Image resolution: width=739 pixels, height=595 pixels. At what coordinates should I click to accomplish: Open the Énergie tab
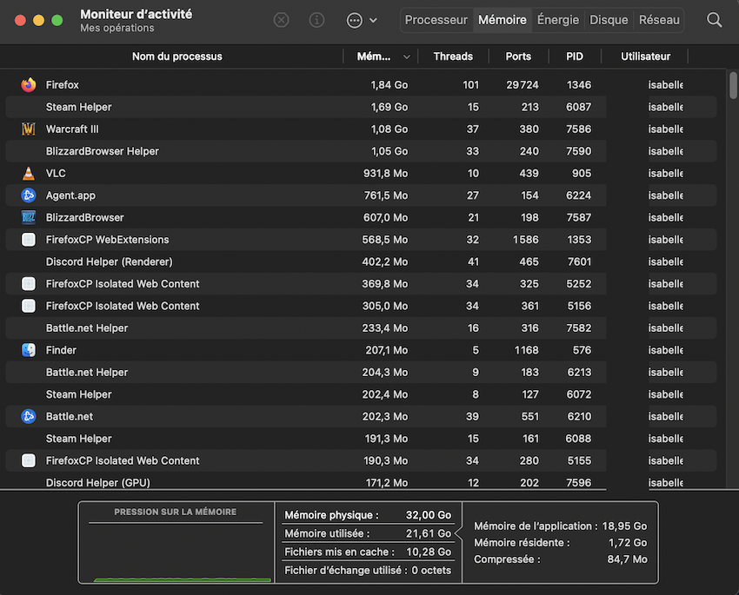coord(557,20)
